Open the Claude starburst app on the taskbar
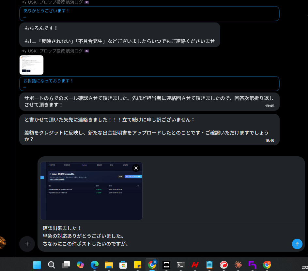 [238, 265]
